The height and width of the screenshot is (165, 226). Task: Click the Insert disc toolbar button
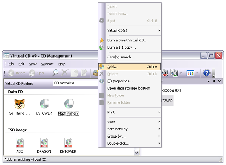(17, 73)
